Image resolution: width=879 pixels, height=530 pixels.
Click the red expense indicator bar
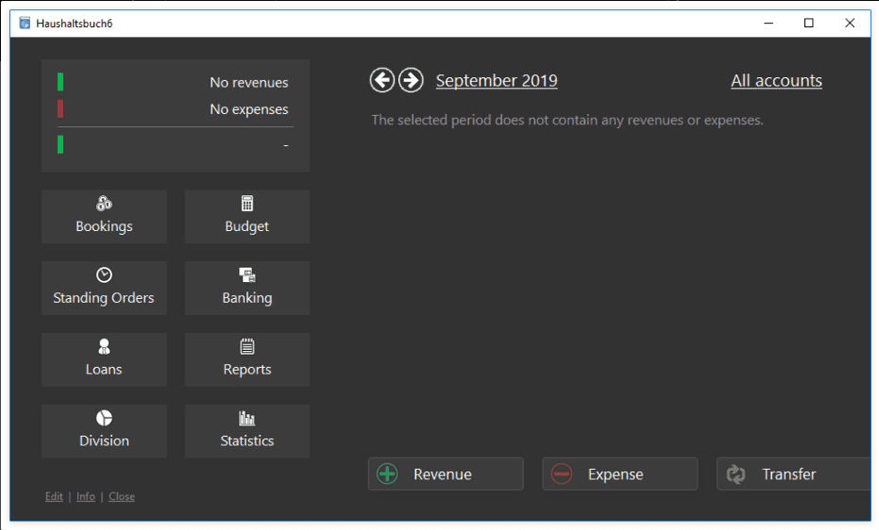(x=60, y=108)
